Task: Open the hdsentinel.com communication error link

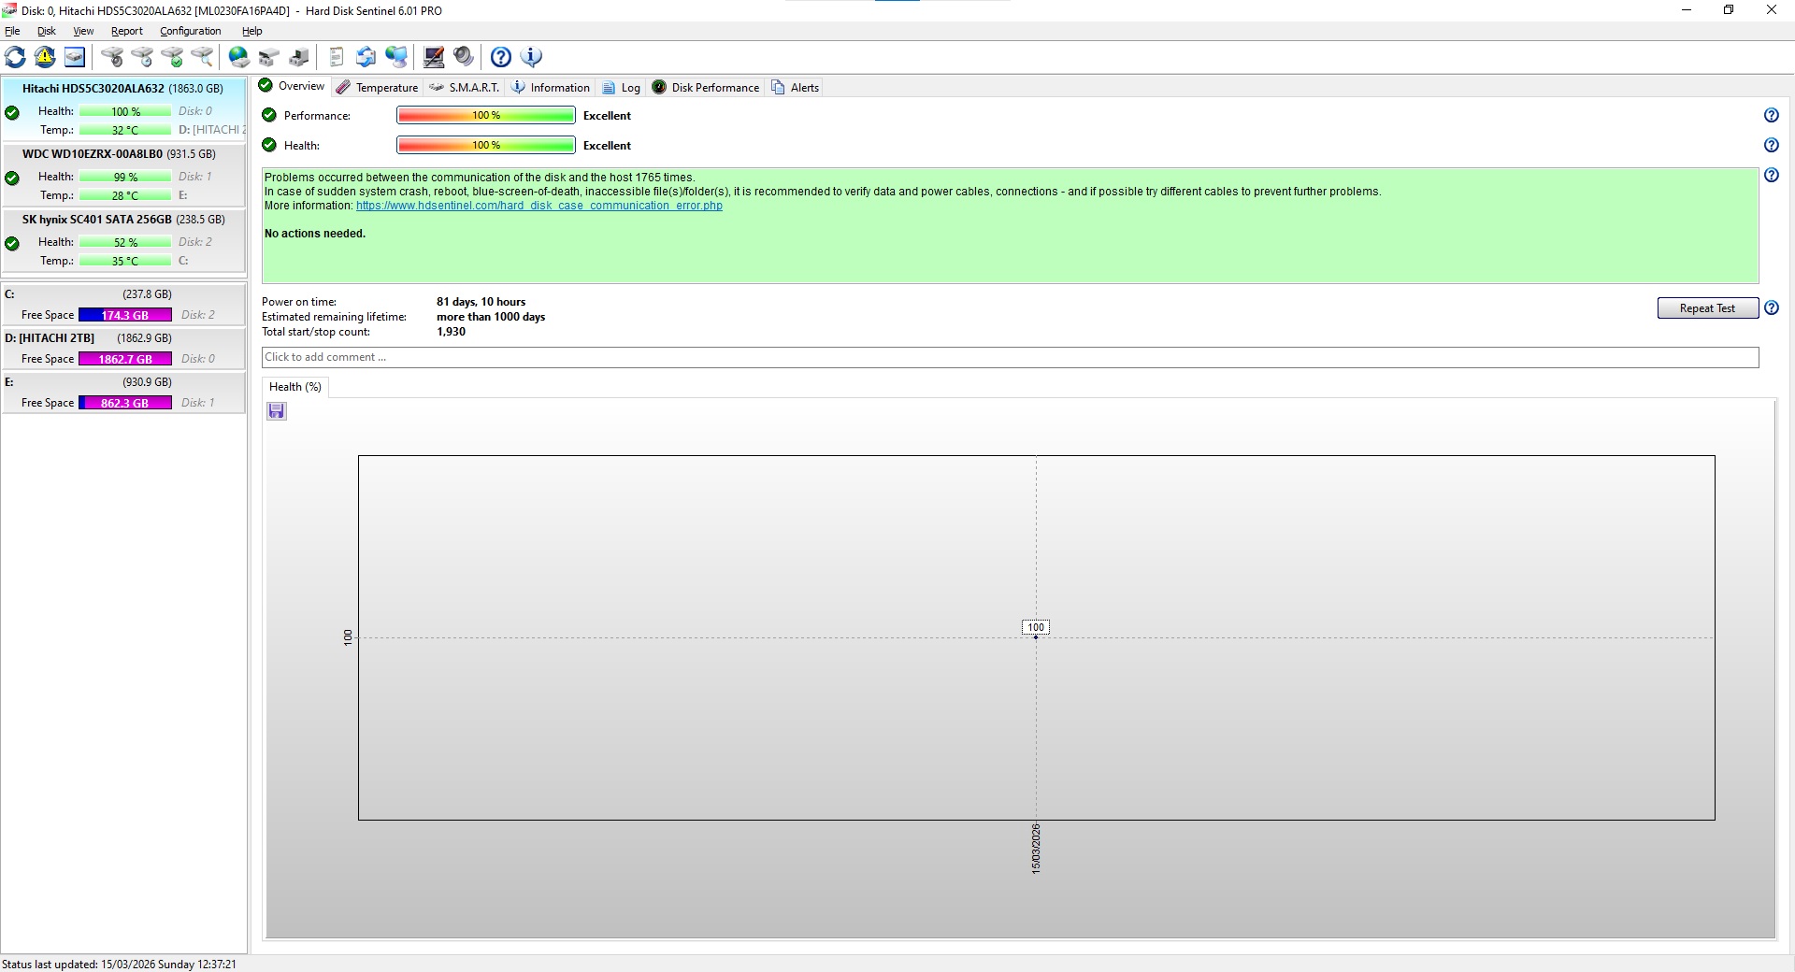Action: [539, 206]
